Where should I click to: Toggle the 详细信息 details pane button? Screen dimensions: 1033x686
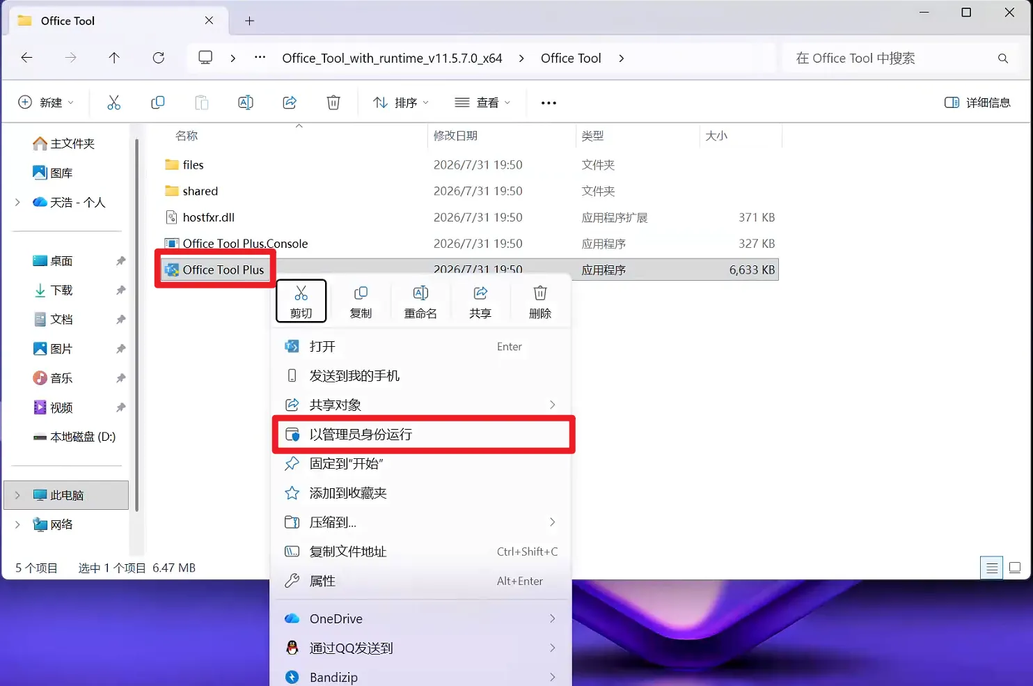pos(977,102)
